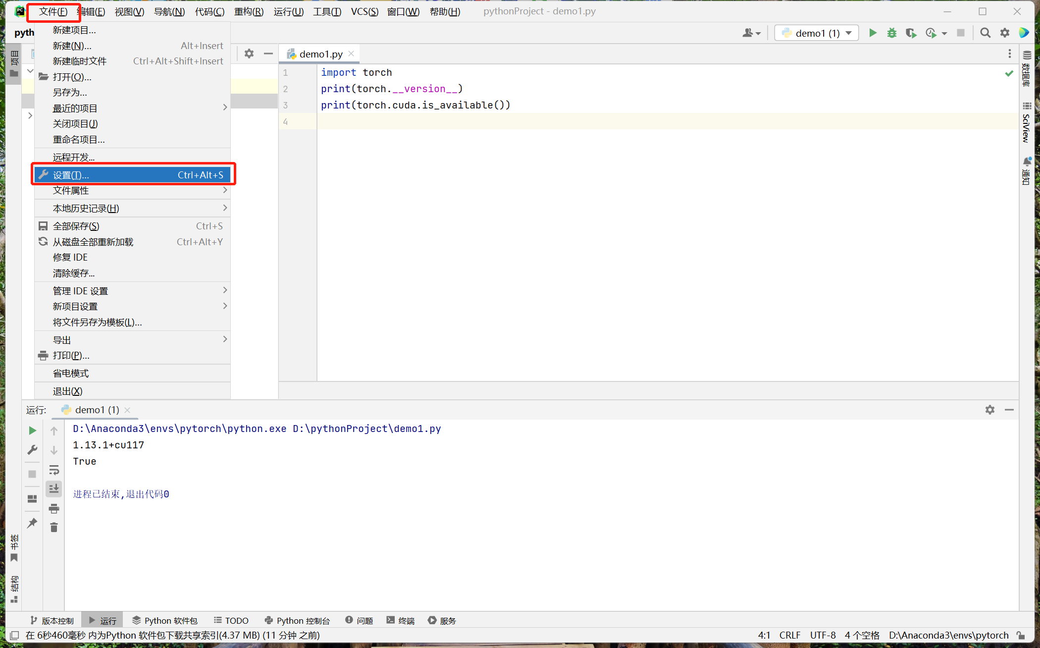Open the demo1 (1) run configuration dropdown
This screenshot has height=648, width=1040.
pos(816,33)
